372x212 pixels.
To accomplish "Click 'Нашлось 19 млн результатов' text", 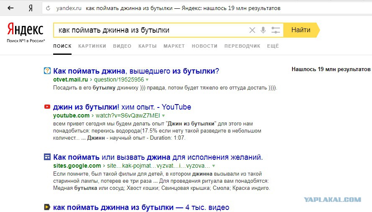I will (331, 69).
